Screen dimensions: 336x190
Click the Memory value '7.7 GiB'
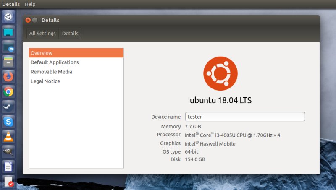[193, 126]
